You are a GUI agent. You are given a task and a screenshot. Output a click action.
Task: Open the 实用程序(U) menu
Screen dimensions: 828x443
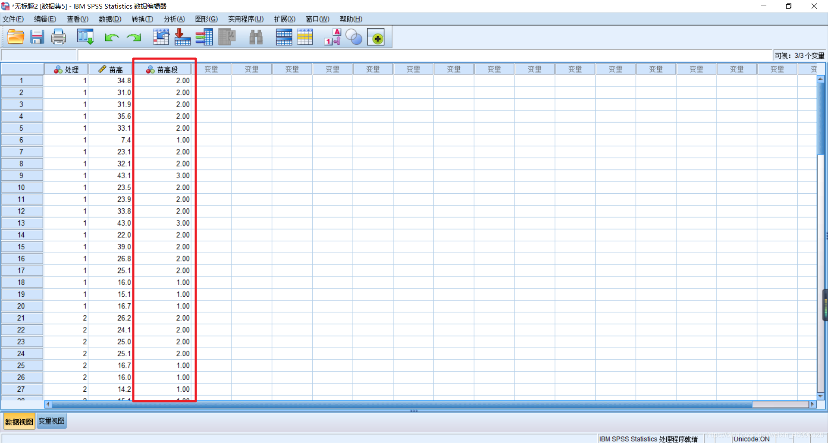pos(246,19)
